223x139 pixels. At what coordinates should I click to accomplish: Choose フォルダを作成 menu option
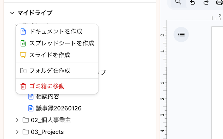pyautogui.click(x=50, y=71)
